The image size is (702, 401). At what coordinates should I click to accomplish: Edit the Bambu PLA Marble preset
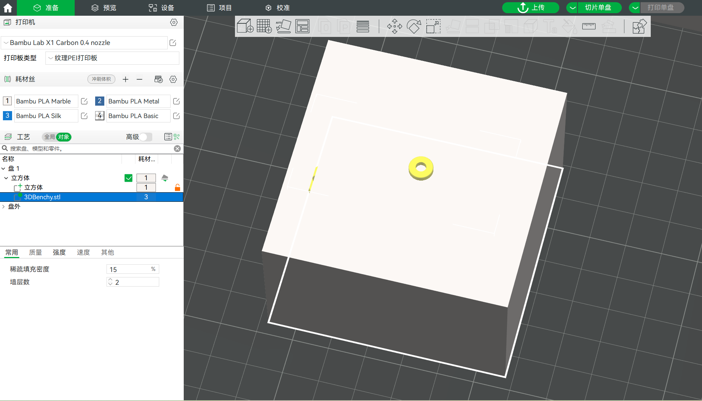(84, 101)
